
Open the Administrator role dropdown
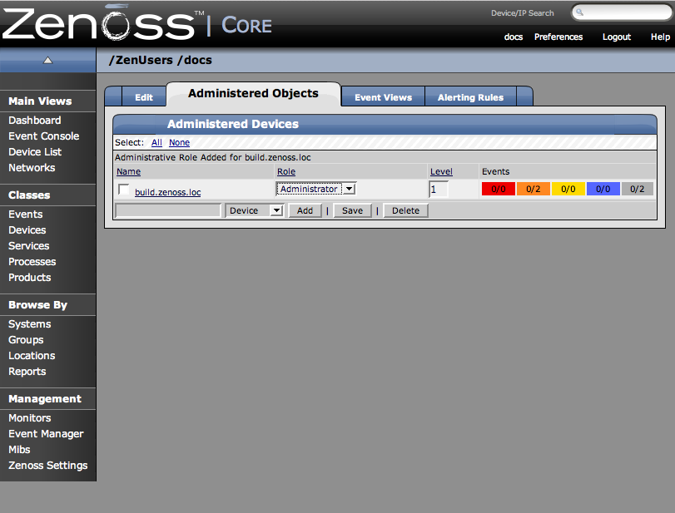click(x=316, y=189)
